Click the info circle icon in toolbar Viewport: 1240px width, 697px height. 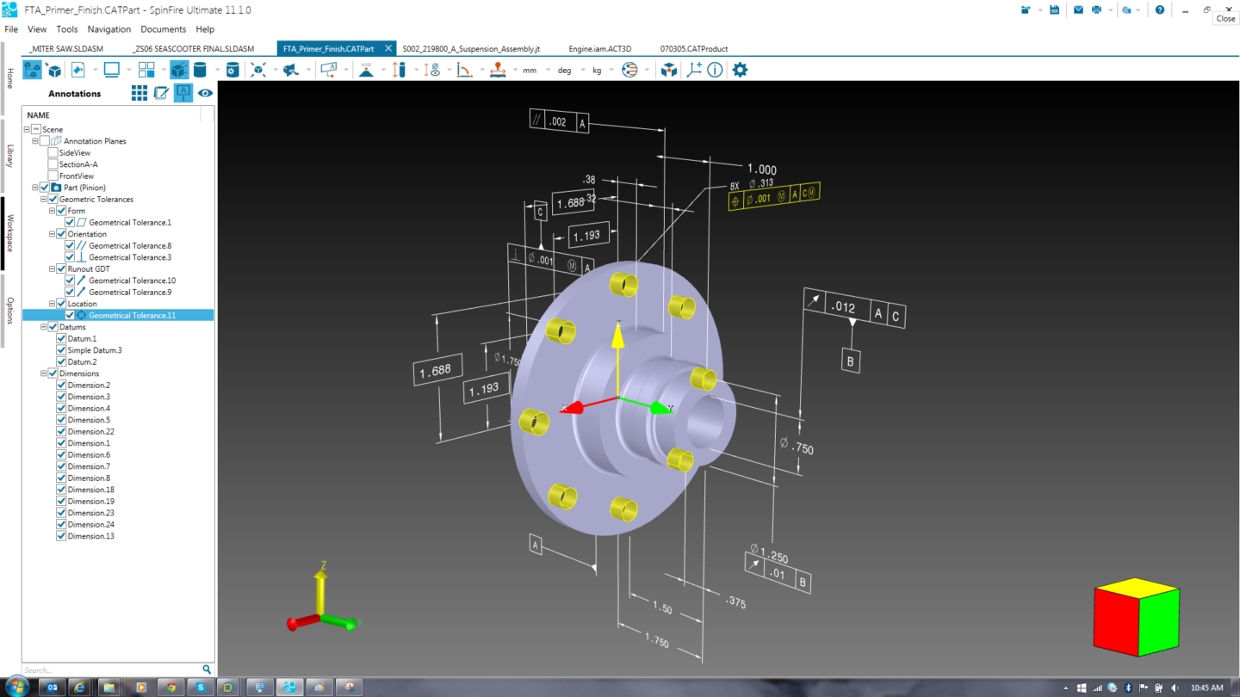715,70
